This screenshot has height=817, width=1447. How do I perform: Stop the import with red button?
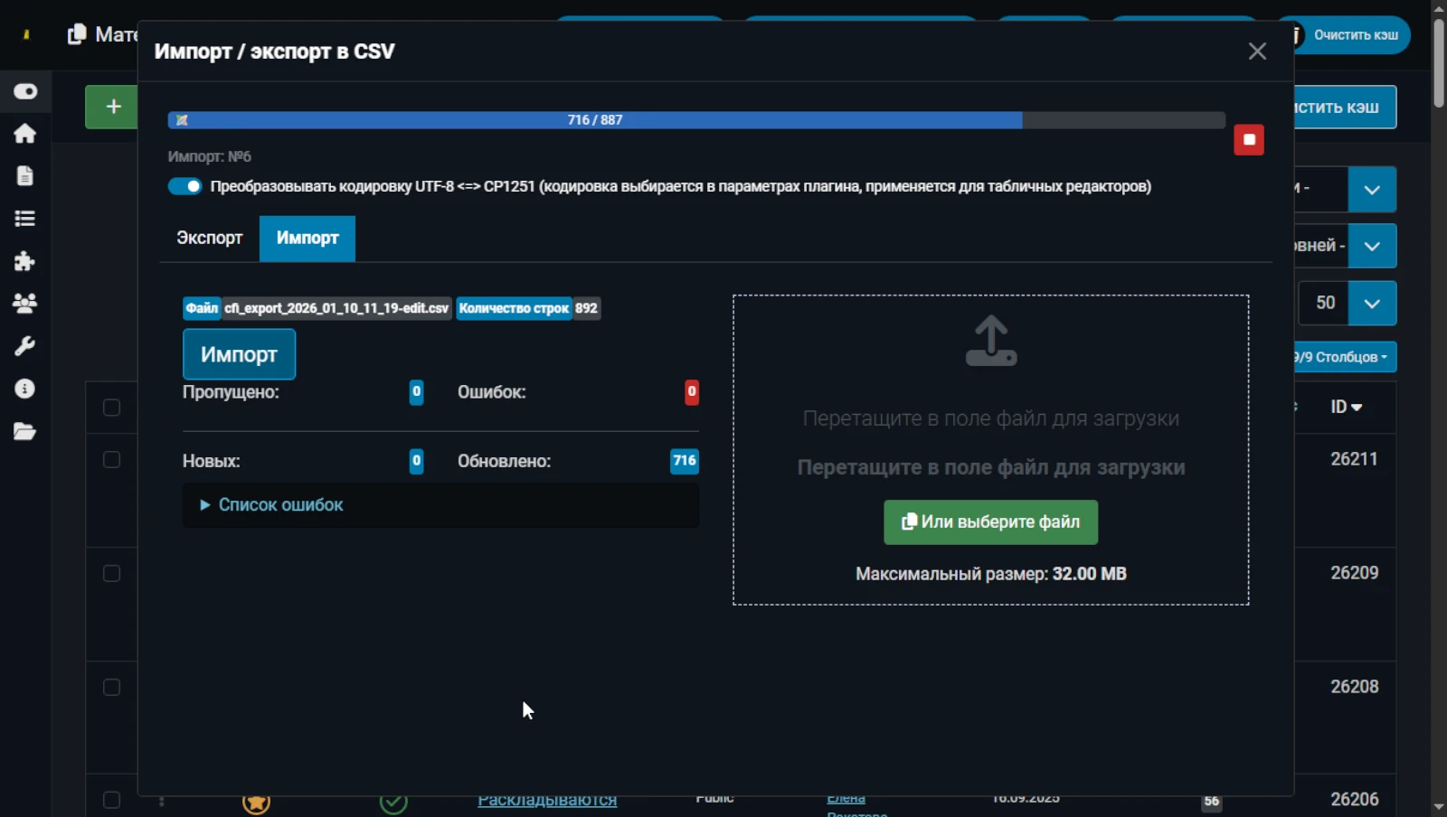point(1248,140)
